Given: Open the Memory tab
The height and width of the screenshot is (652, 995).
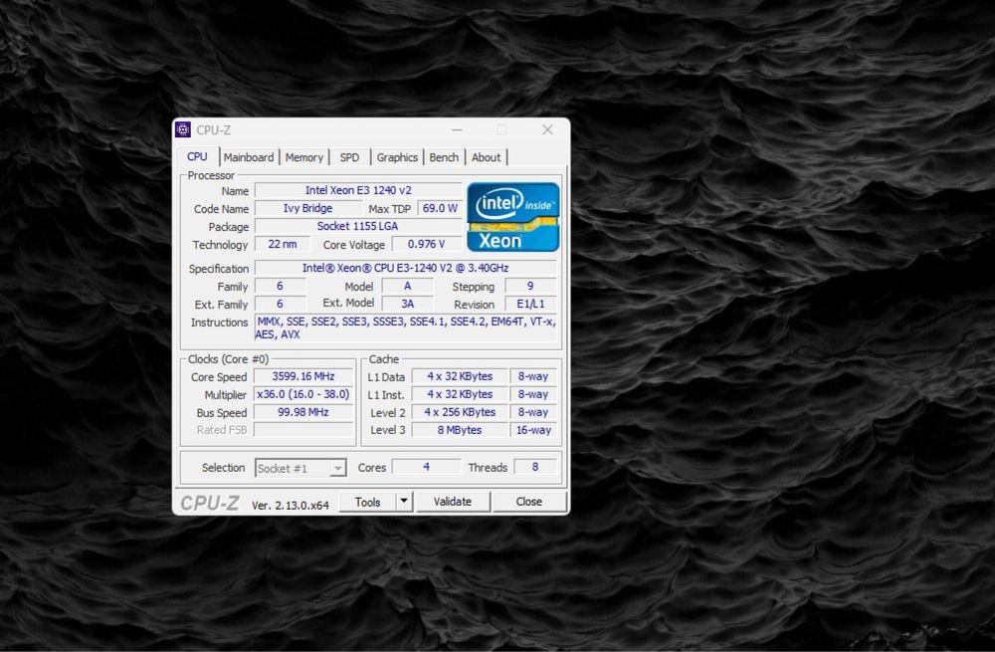Looking at the screenshot, I should (303, 157).
